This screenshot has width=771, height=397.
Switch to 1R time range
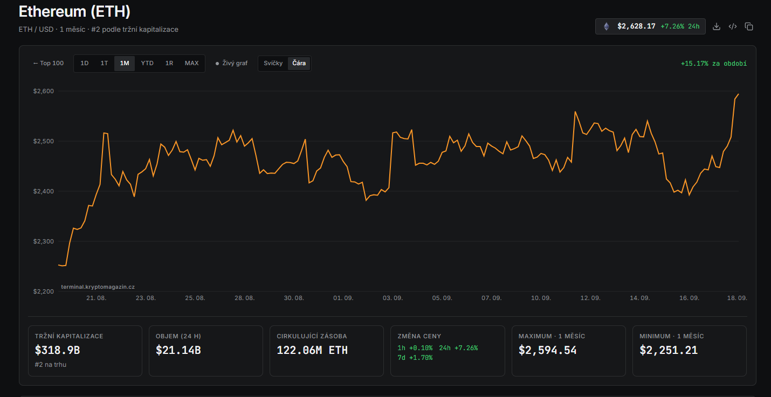169,63
